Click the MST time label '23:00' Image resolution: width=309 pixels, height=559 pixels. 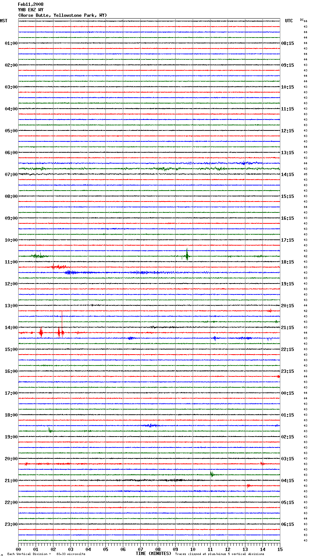pyautogui.click(x=11, y=524)
